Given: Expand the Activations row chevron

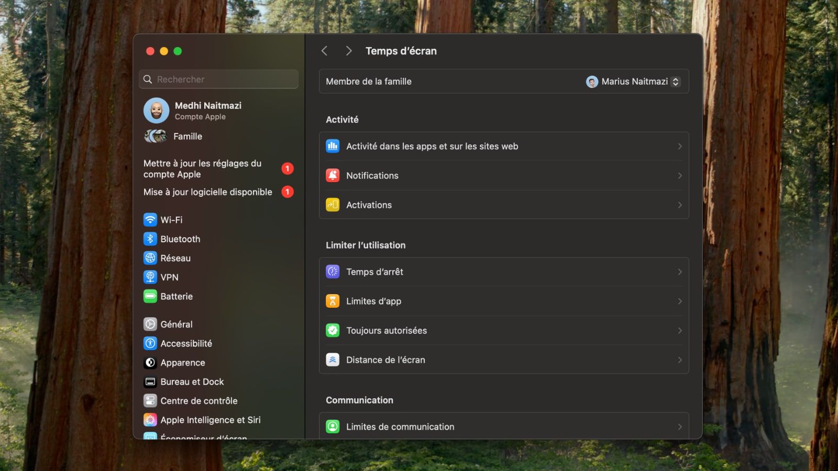Looking at the screenshot, I should click(x=679, y=205).
